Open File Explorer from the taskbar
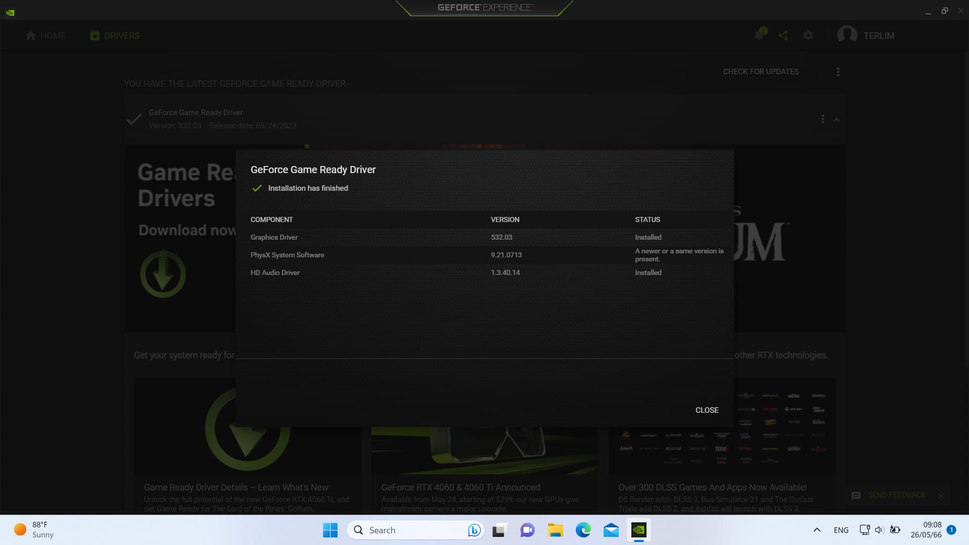Image resolution: width=969 pixels, height=545 pixels. tap(555, 530)
